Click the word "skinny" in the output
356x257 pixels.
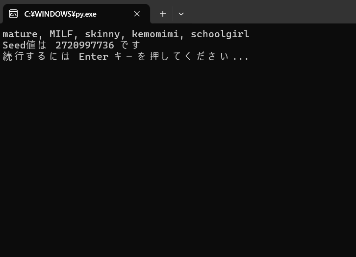(x=102, y=34)
